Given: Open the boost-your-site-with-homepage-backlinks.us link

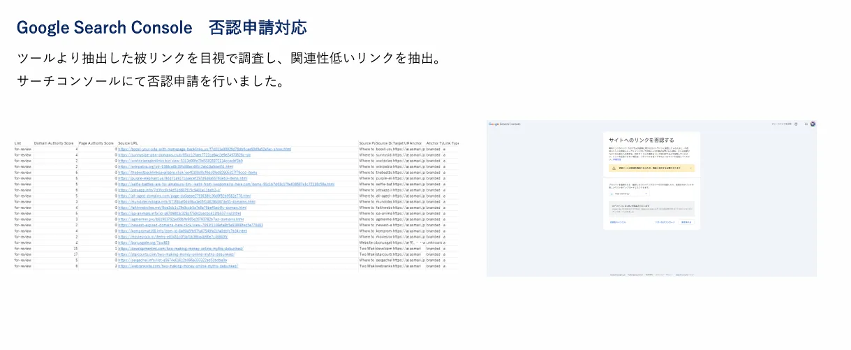Looking at the screenshot, I should (205, 149).
